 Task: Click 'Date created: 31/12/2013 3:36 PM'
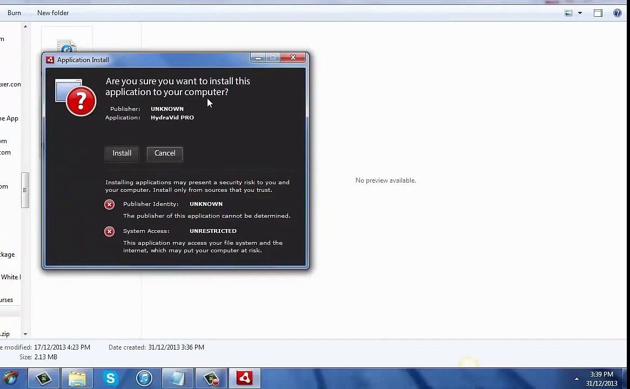click(x=156, y=347)
